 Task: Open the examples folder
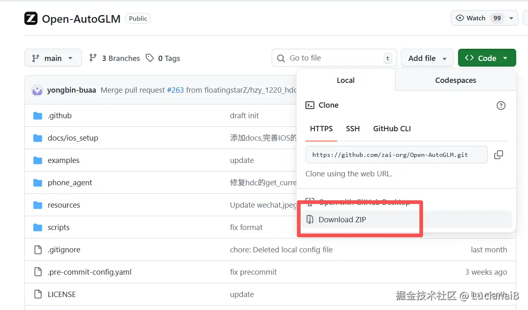(x=63, y=160)
